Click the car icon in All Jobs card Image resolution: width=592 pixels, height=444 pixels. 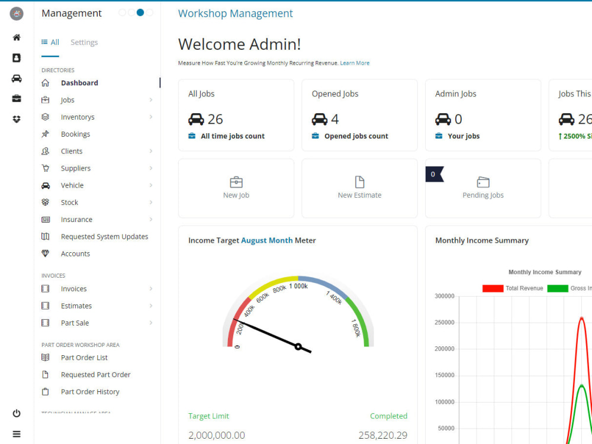click(196, 120)
